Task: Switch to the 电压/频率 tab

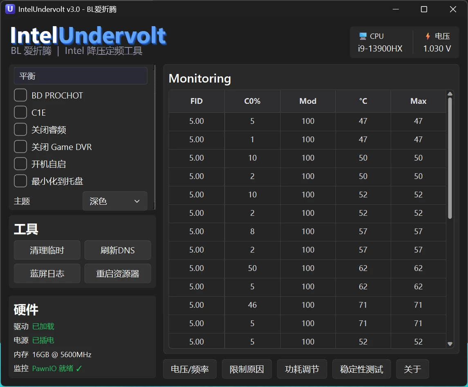Action: click(190, 369)
